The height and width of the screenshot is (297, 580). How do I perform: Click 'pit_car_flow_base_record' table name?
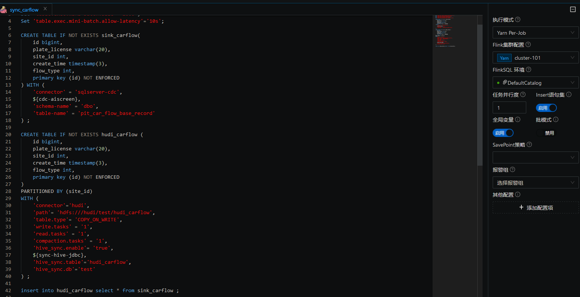(116, 113)
